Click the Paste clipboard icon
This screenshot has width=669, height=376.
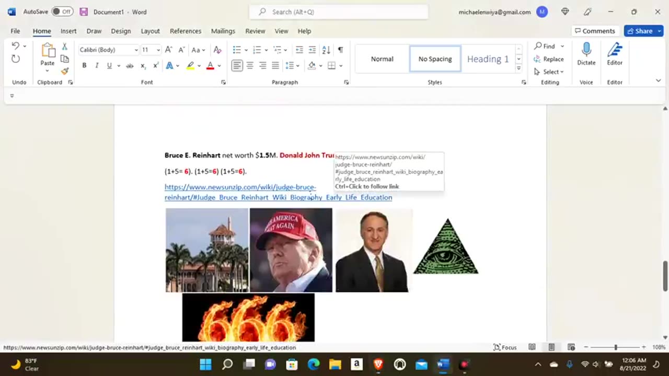coord(48,51)
